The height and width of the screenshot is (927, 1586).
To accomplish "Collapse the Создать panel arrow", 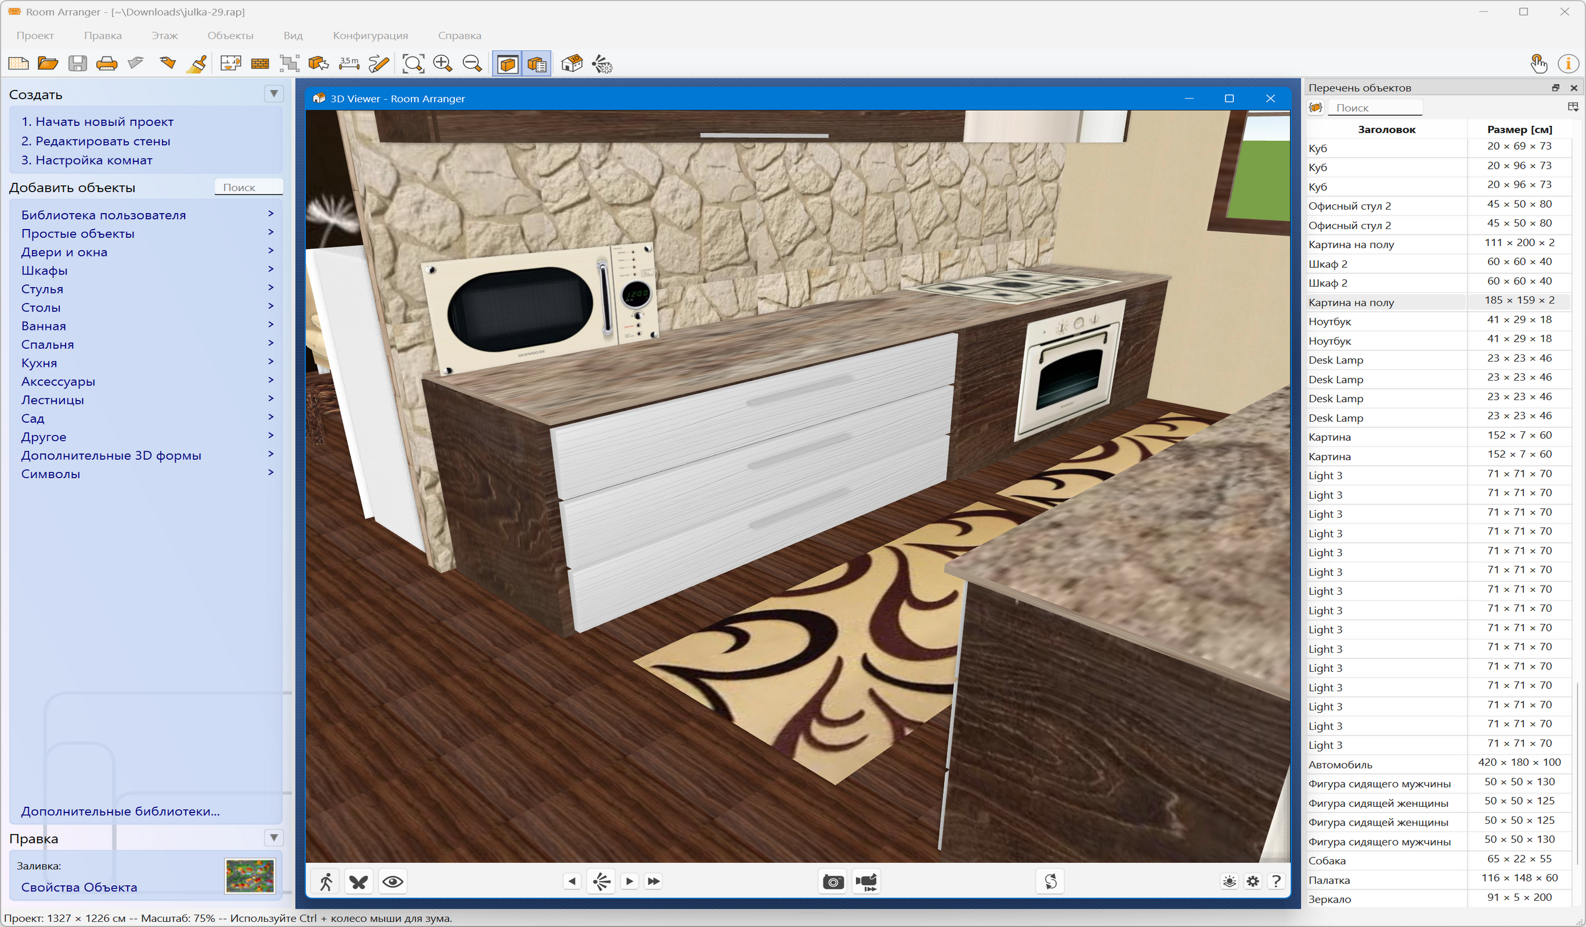I will (x=274, y=94).
